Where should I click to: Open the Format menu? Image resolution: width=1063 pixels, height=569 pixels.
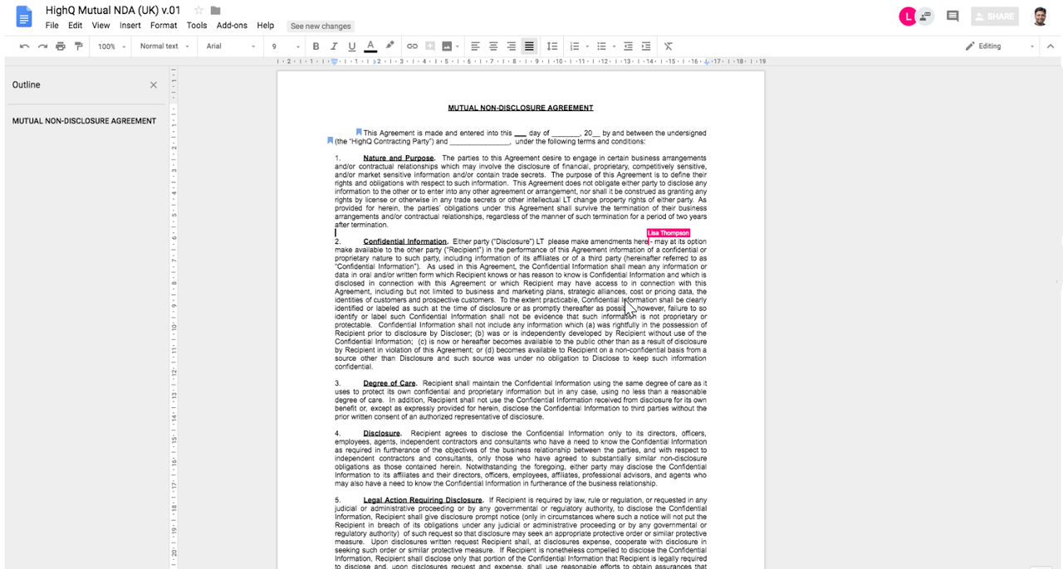click(x=164, y=26)
